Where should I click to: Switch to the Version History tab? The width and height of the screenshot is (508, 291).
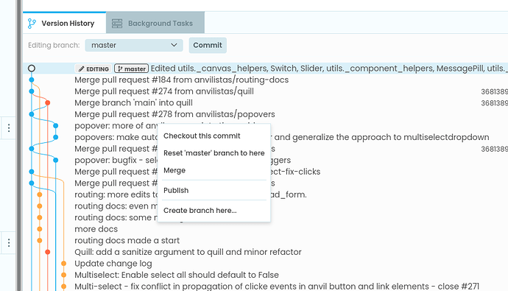tap(64, 23)
